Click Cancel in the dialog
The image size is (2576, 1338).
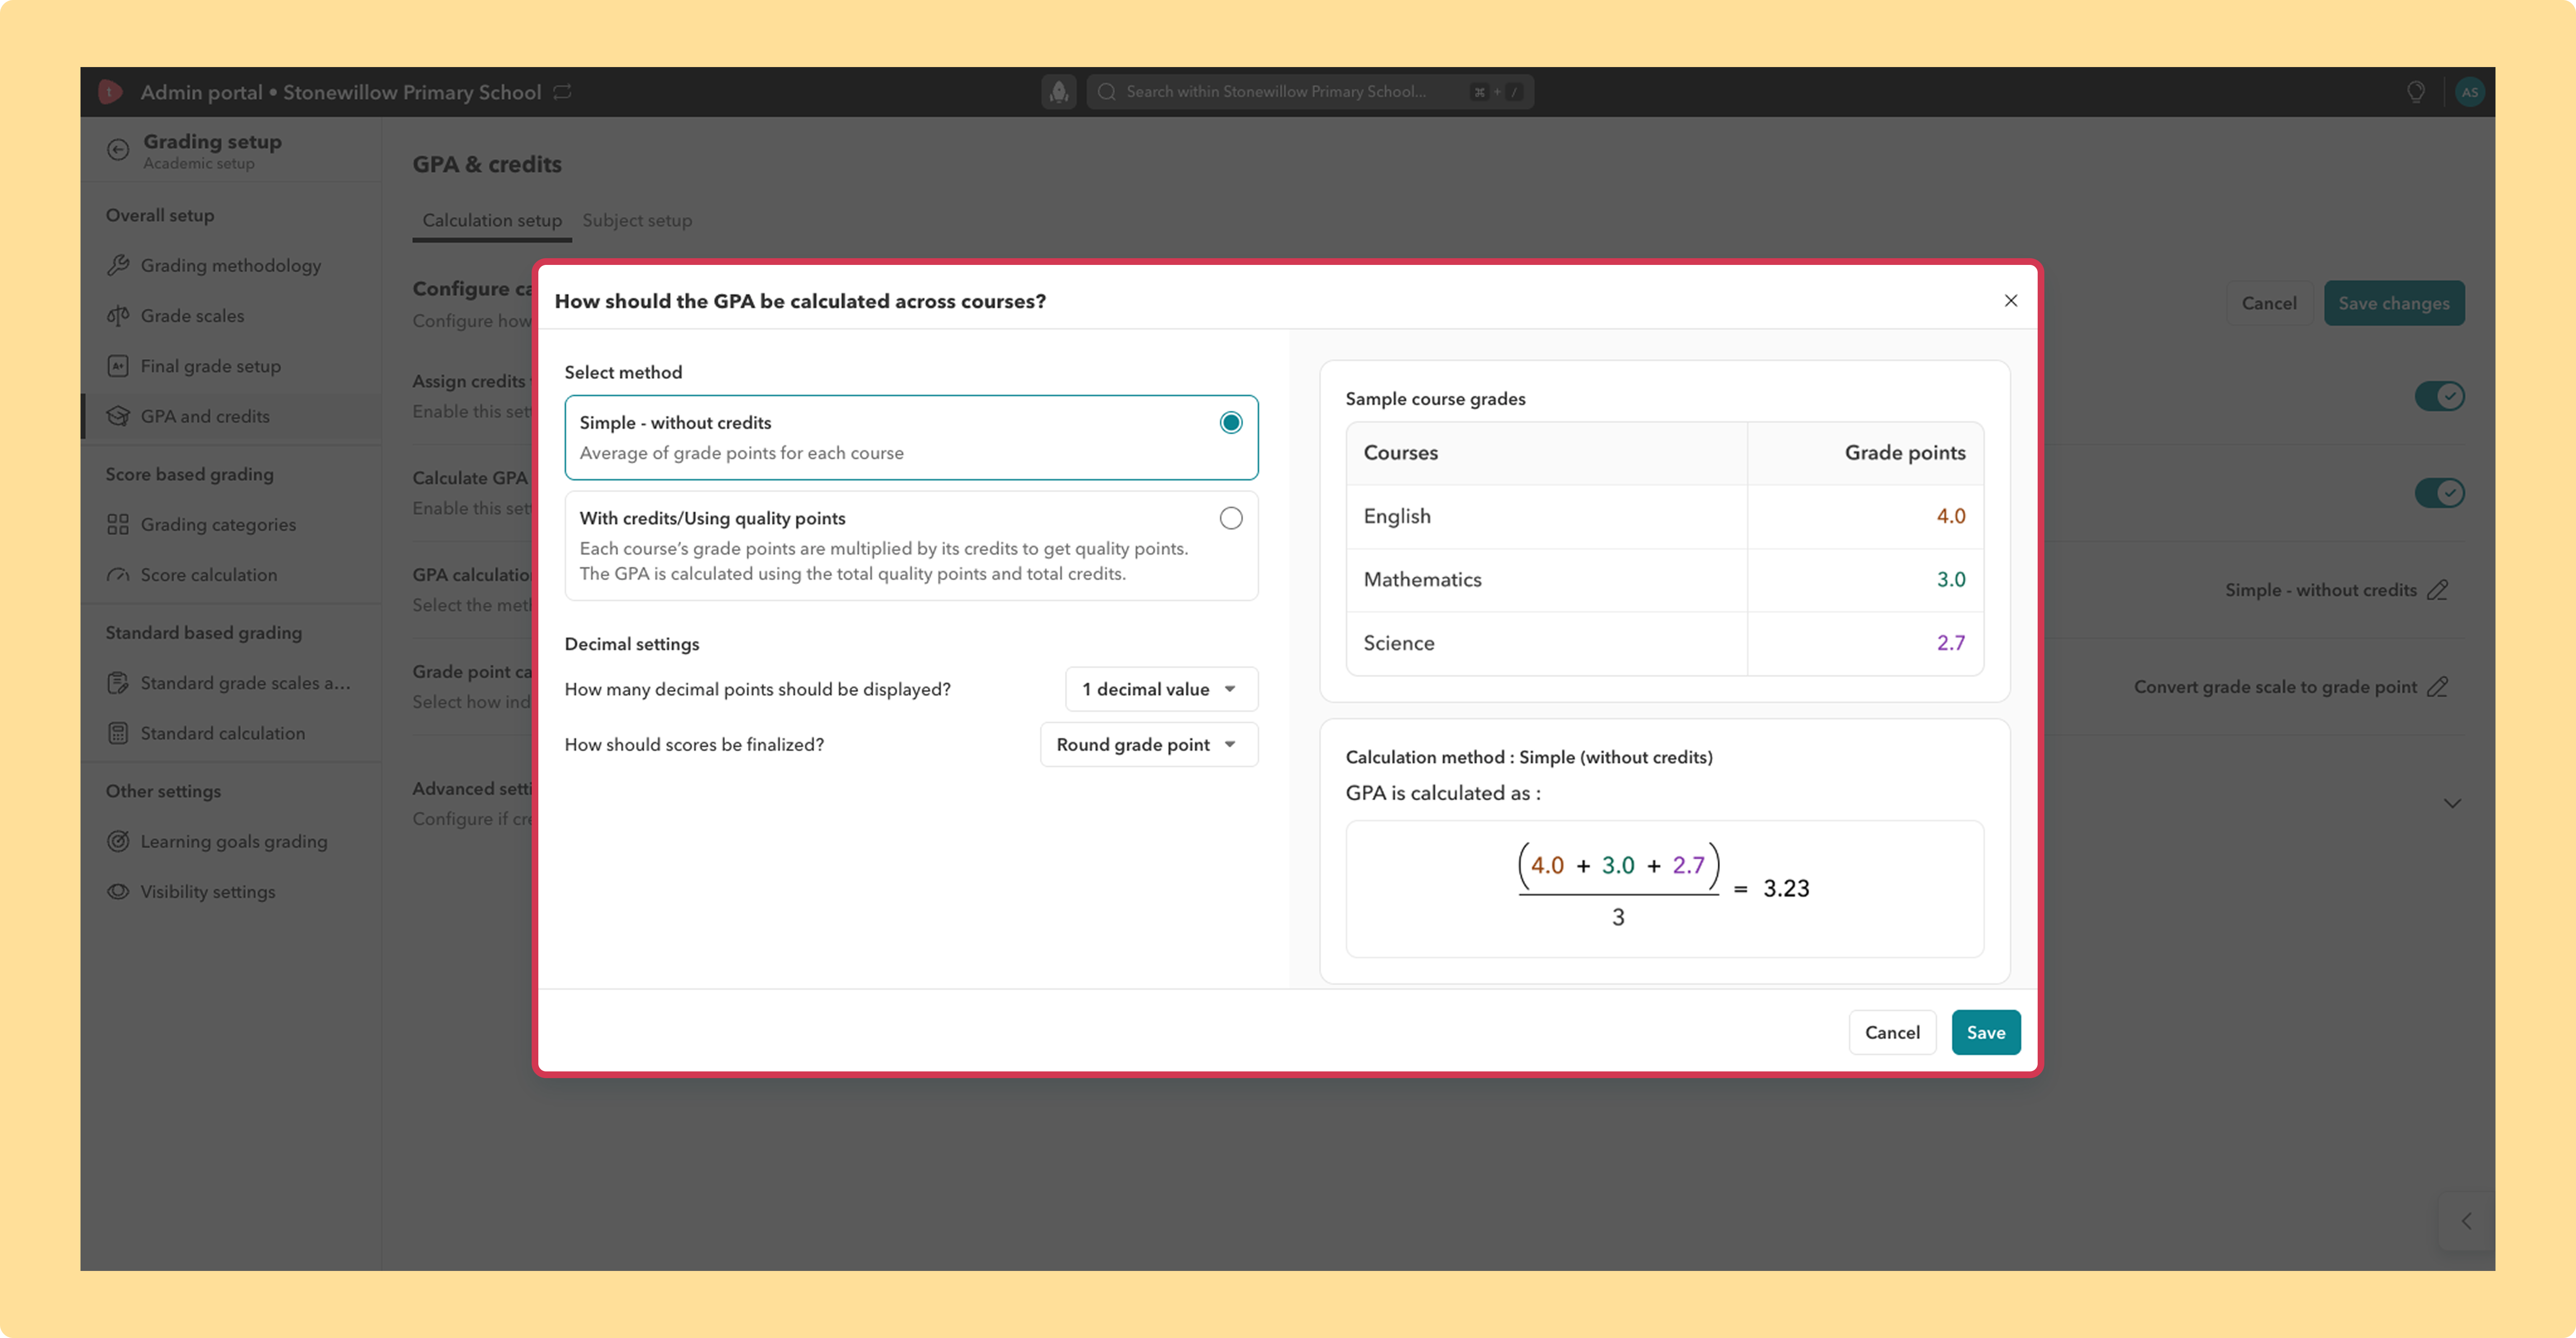(x=1892, y=1032)
